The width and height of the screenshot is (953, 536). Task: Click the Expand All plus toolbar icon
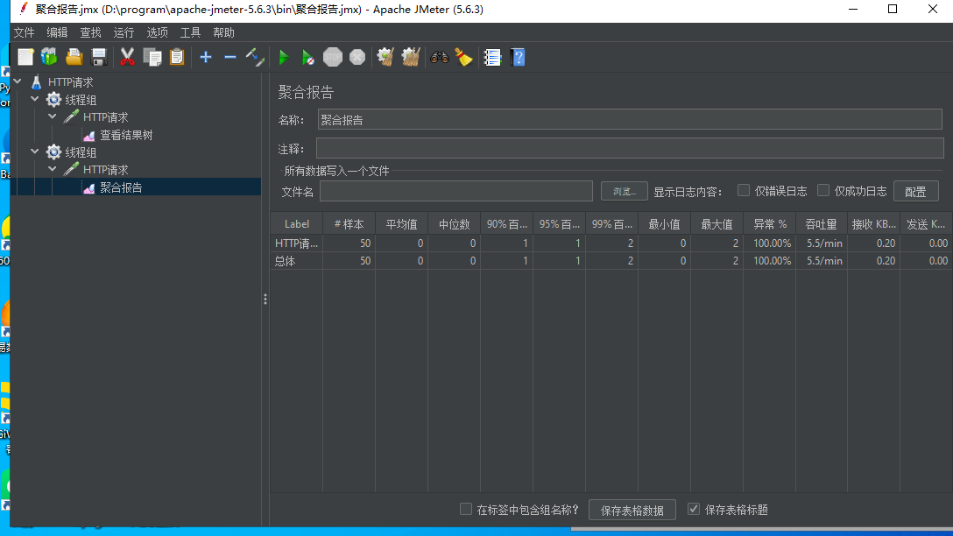[205, 57]
